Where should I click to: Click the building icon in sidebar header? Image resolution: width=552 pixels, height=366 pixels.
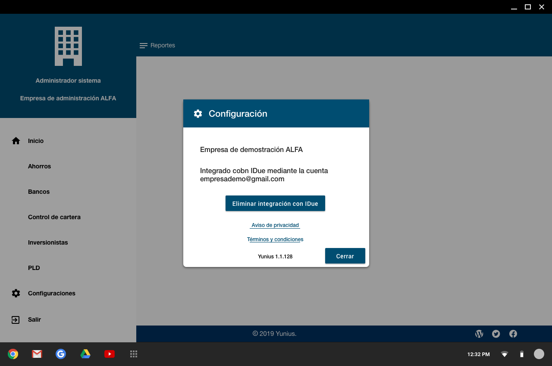tap(68, 47)
